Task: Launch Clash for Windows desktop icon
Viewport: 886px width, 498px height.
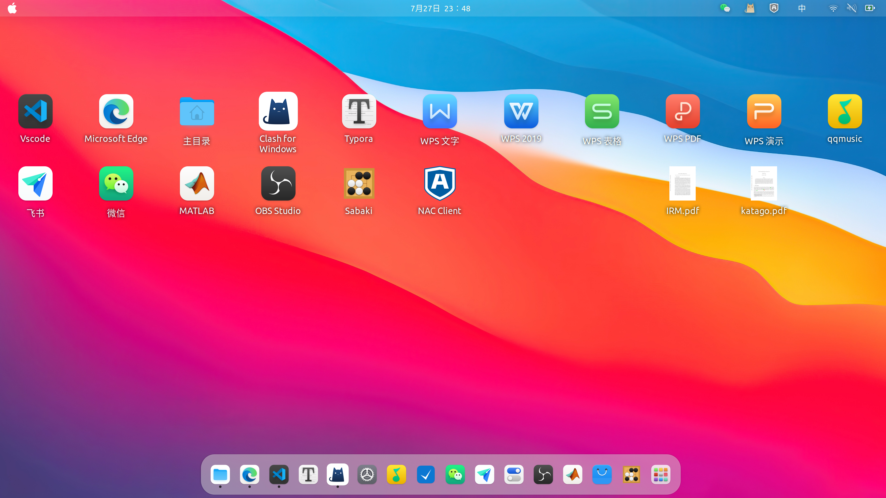Action: (278, 111)
